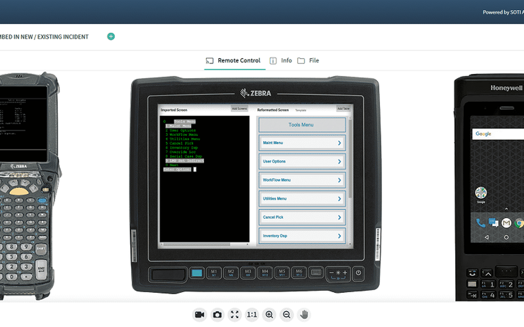
Task: Click the vertical scrollbar of Reformatted Screen
Action: (350, 158)
